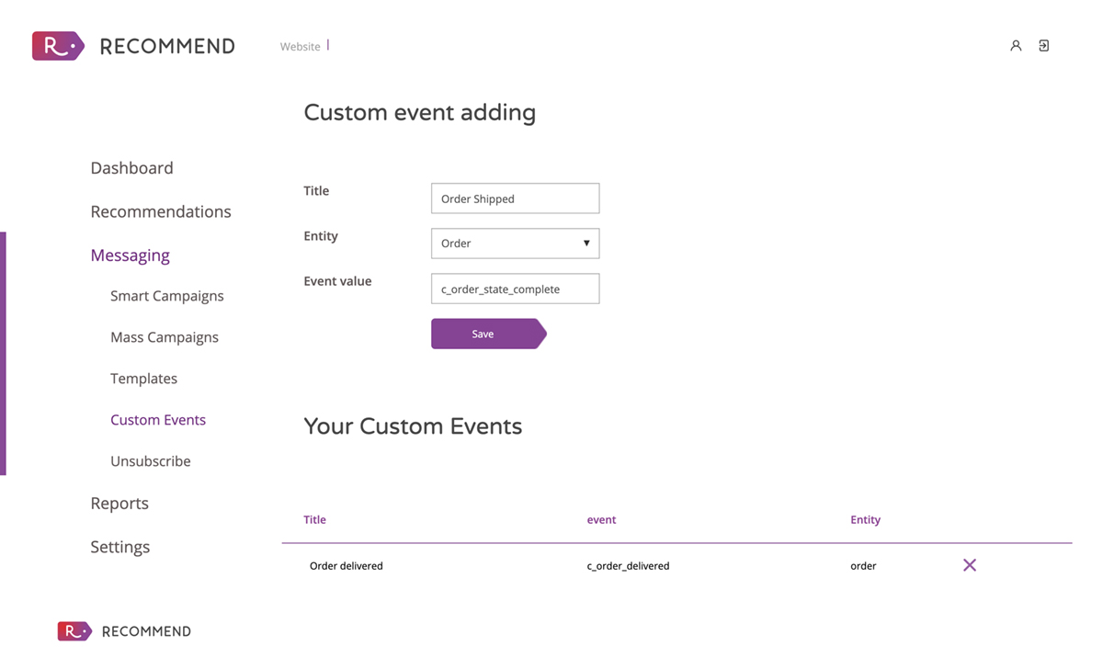Open the Unsubscribe page
Image resolution: width=1103 pixels, height=669 pixels.
pyautogui.click(x=151, y=461)
